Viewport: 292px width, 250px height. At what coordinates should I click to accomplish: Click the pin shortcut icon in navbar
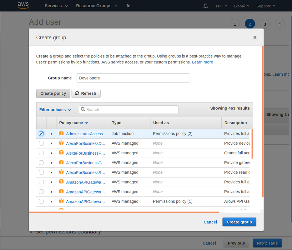[128, 6]
